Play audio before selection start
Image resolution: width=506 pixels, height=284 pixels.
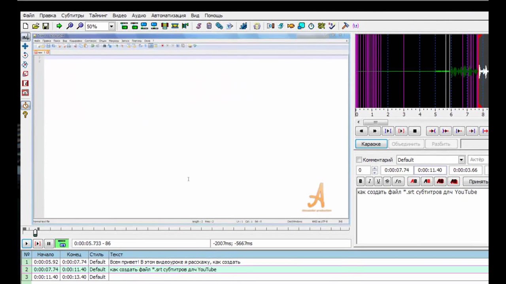pos(432,131)
